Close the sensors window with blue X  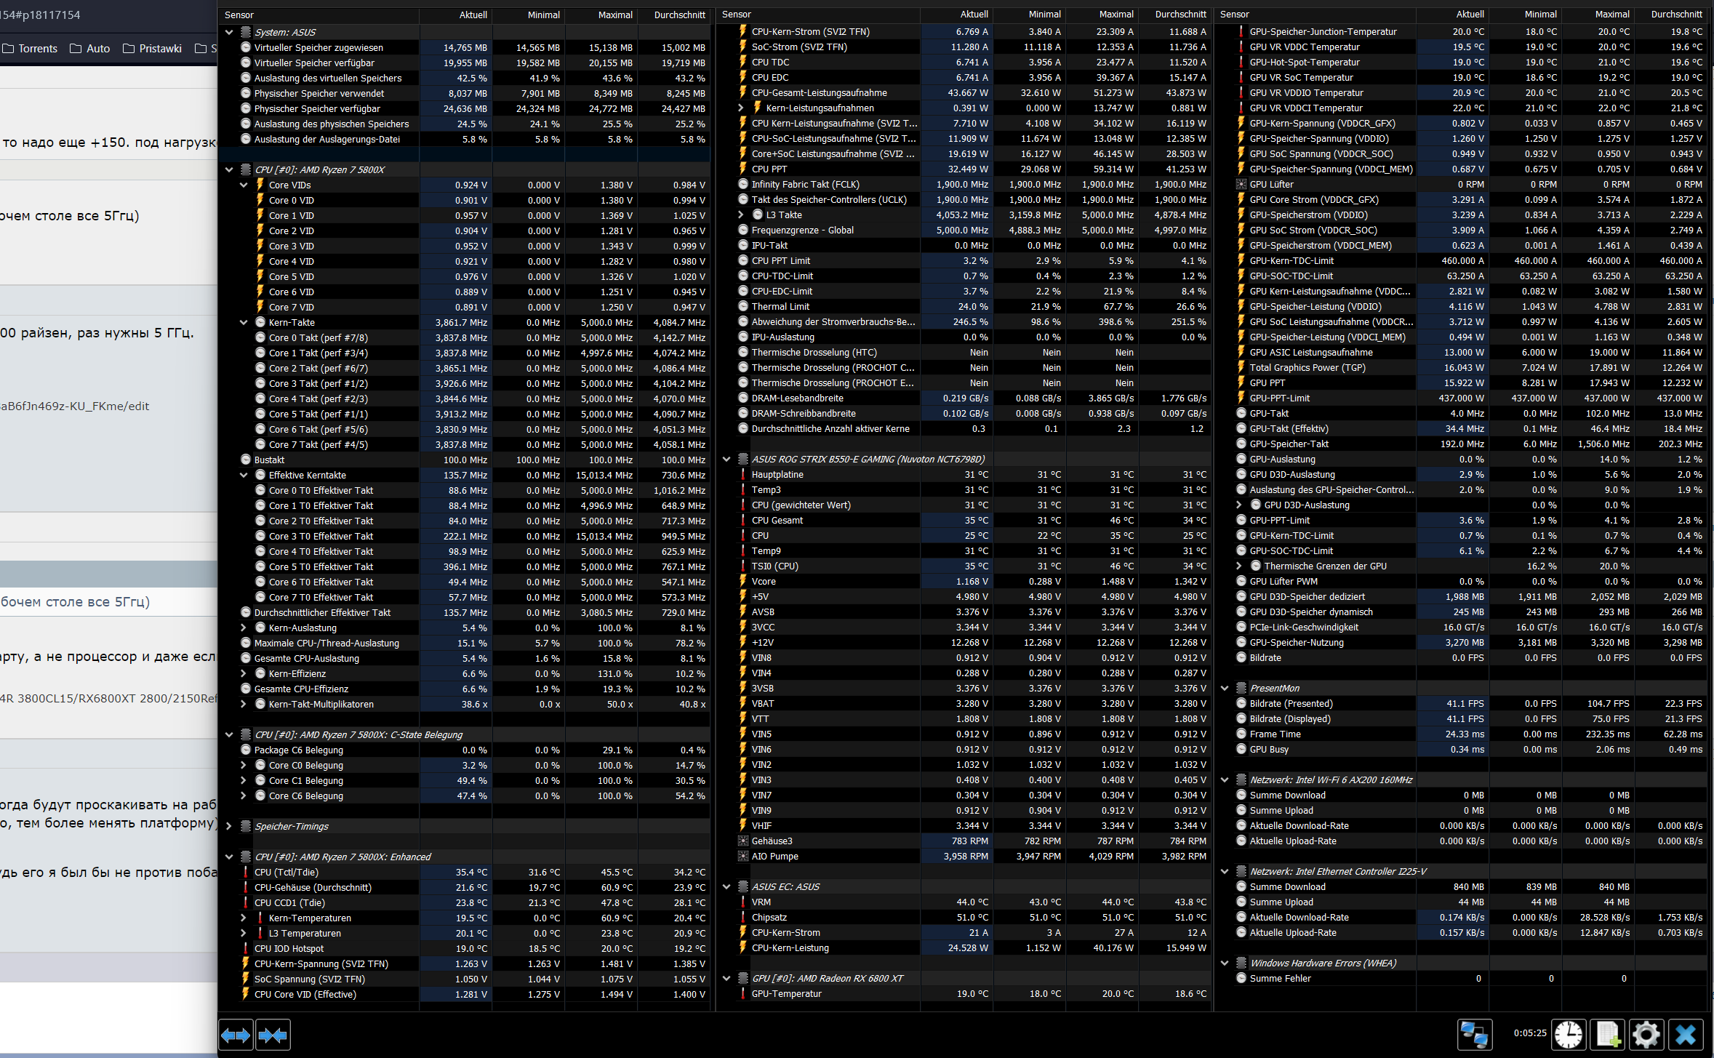pos(1686,1034)
